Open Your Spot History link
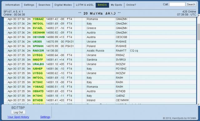 [18, 117]
